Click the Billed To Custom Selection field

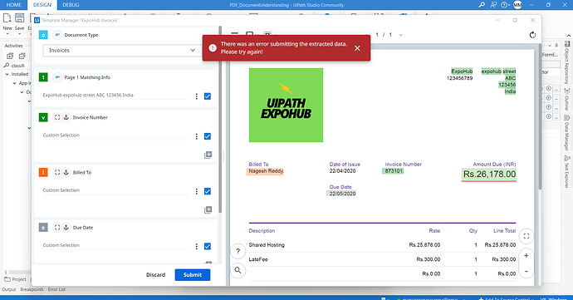click(115, 190)
